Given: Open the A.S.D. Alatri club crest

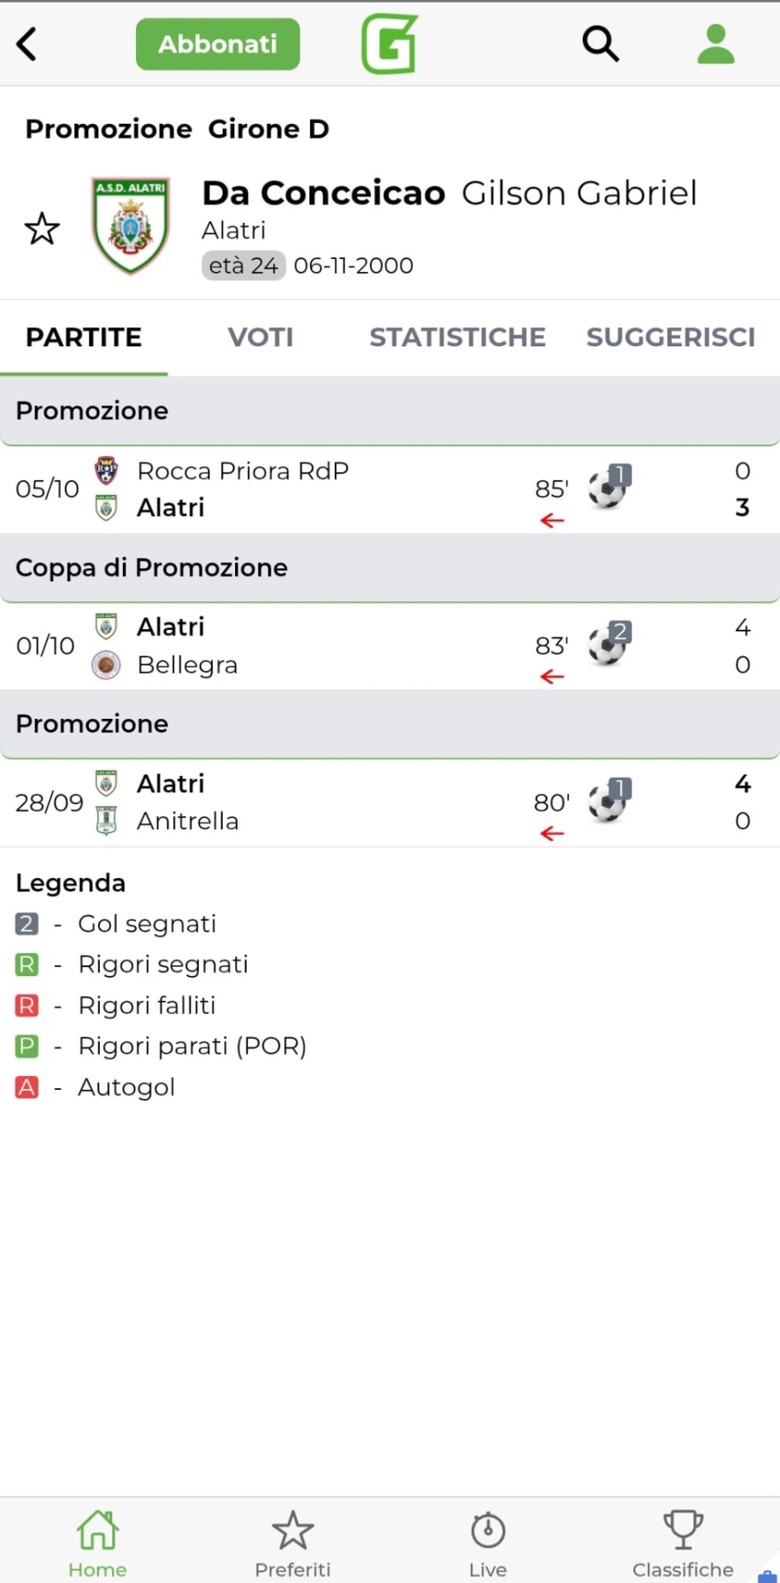Looking at the screenshot, I should point(130,225).
